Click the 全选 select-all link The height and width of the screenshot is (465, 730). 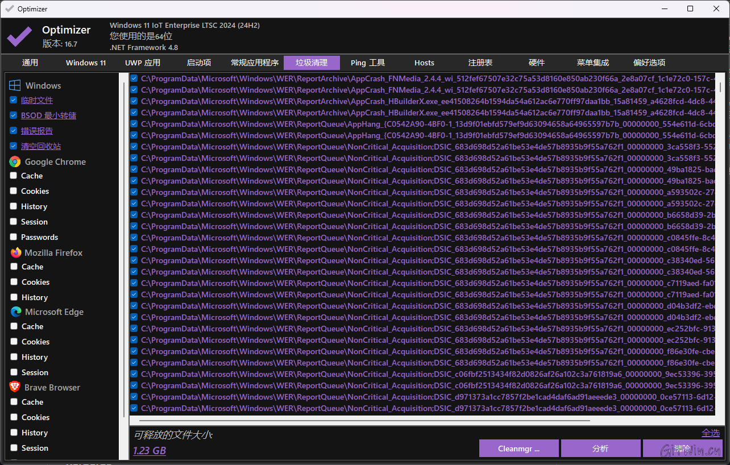(710, 433)
